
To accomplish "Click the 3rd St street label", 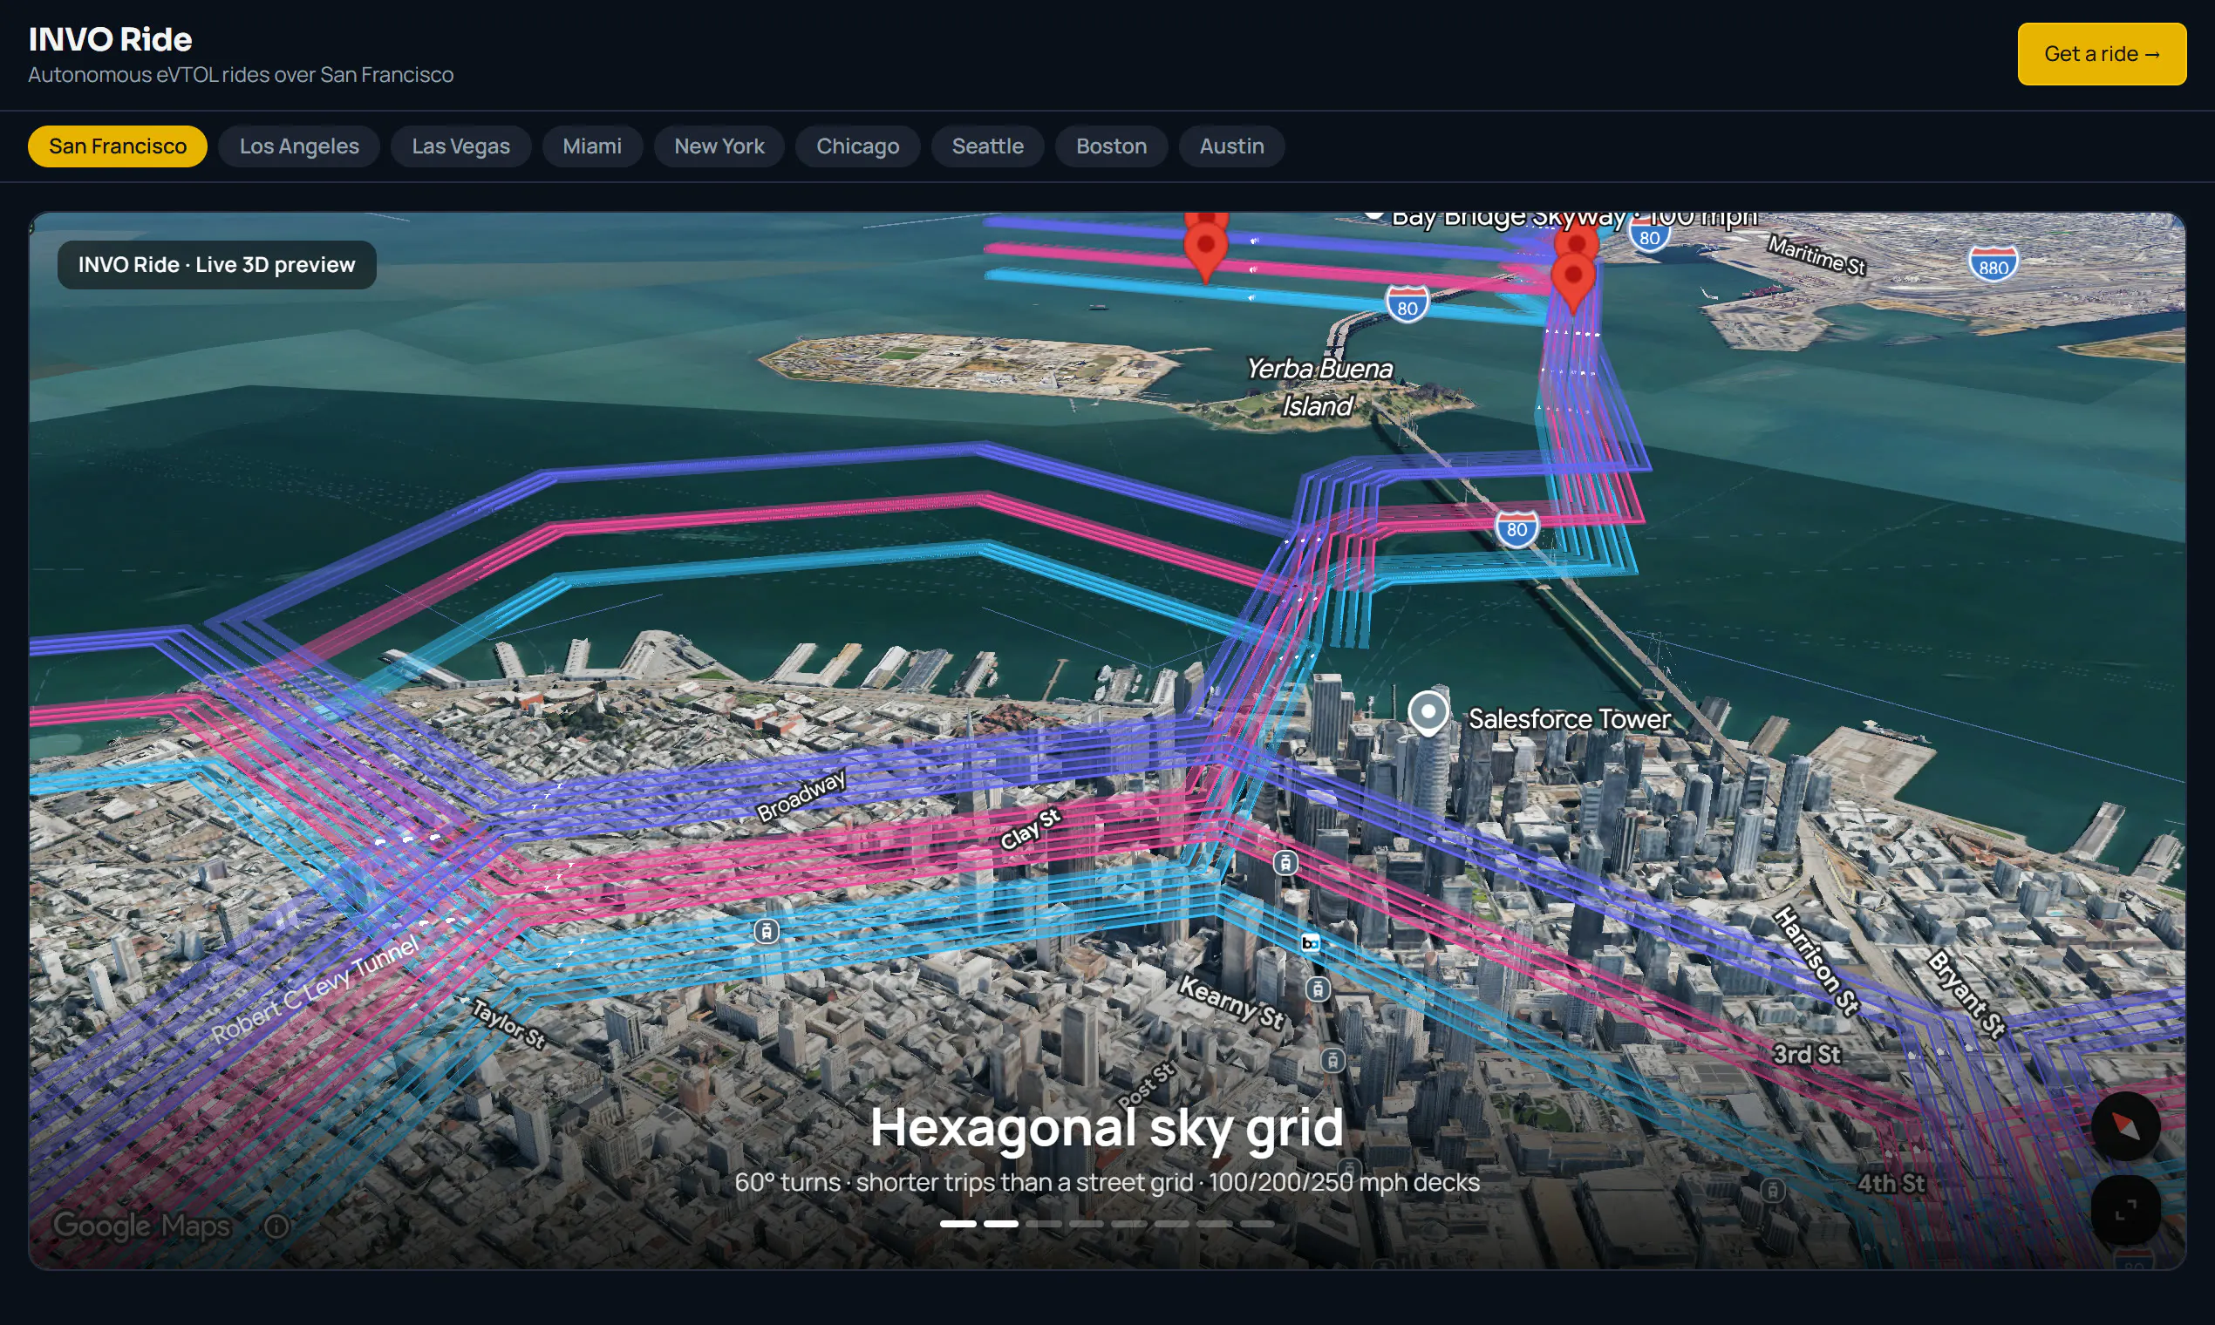I will coord(1806,1055).
